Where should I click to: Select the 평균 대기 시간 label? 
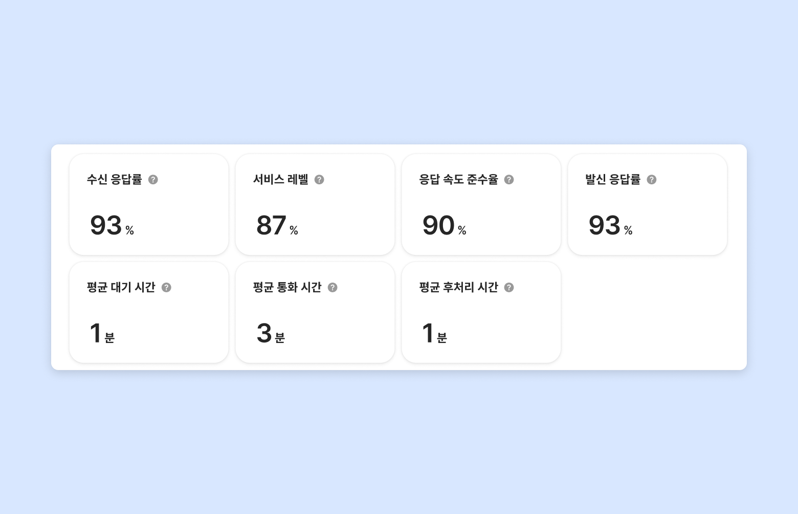121,288
